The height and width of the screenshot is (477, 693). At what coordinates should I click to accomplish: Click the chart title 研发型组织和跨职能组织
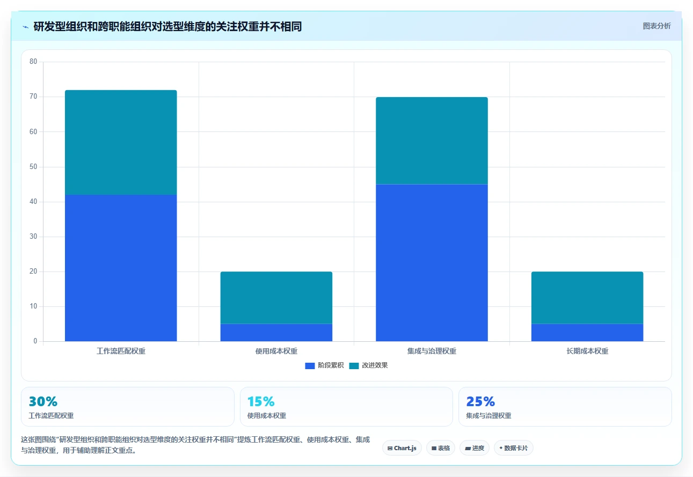pyautogui.click(x=167, y=26)
